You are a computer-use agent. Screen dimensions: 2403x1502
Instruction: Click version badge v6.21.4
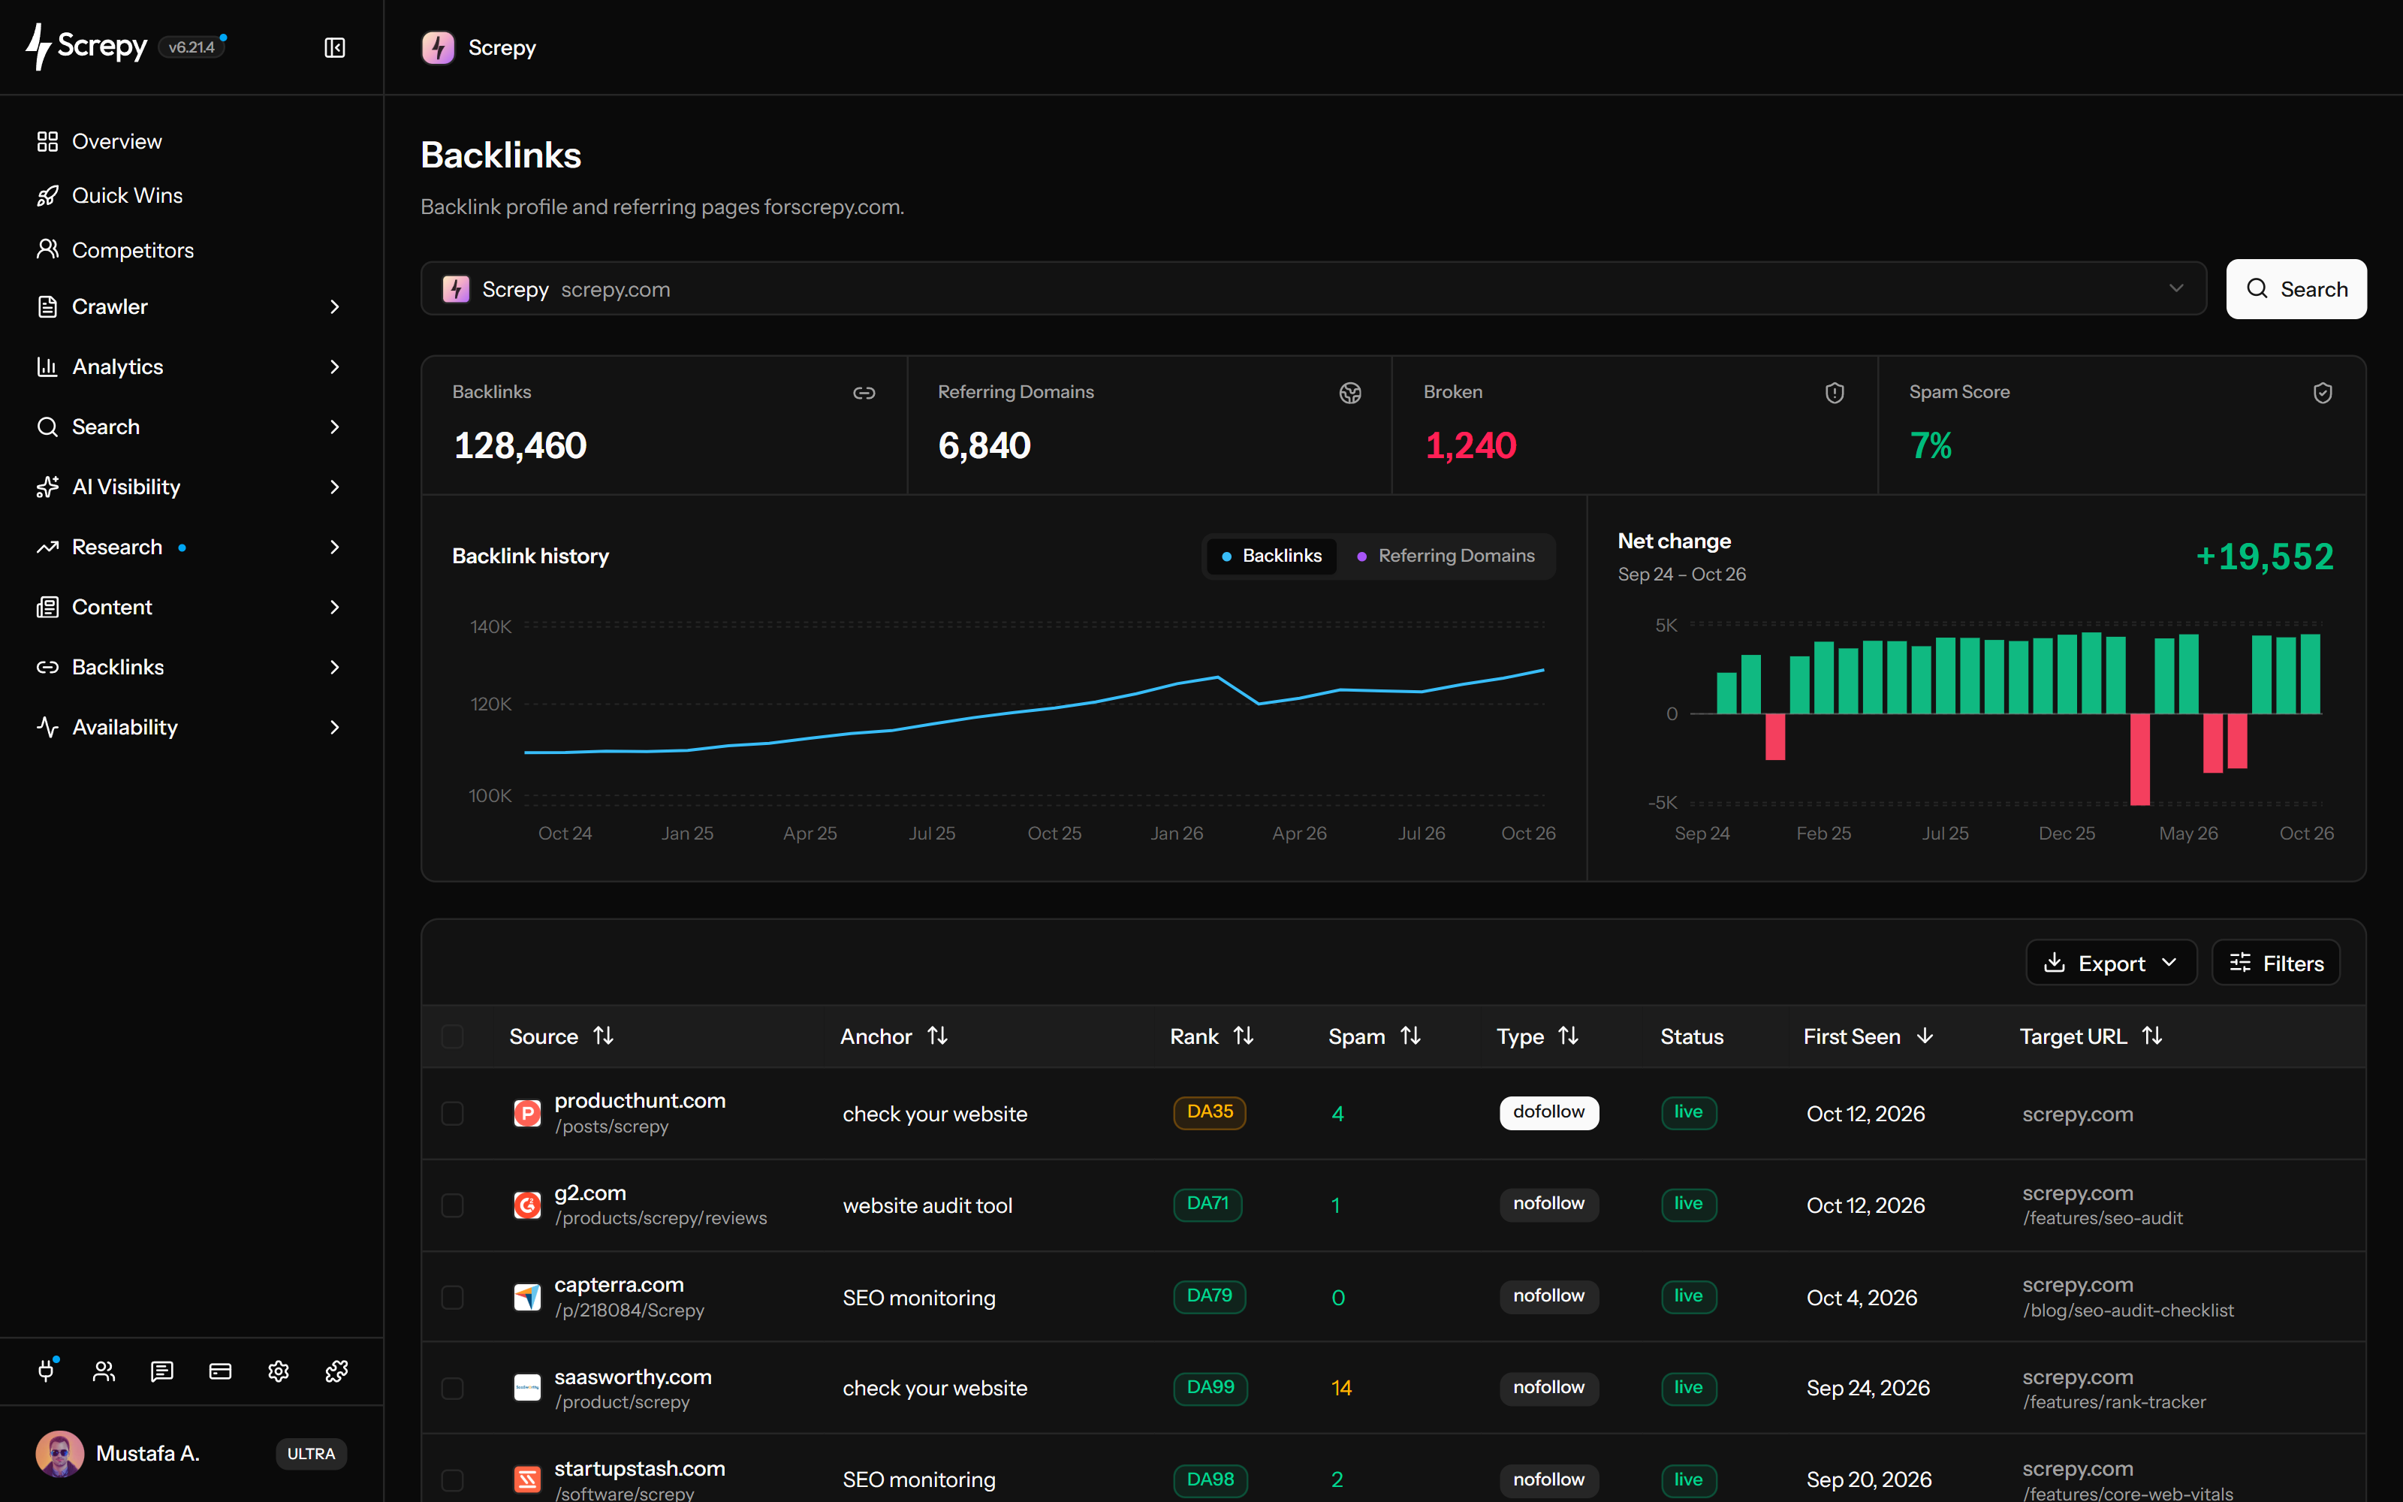[x=191, y=47]
